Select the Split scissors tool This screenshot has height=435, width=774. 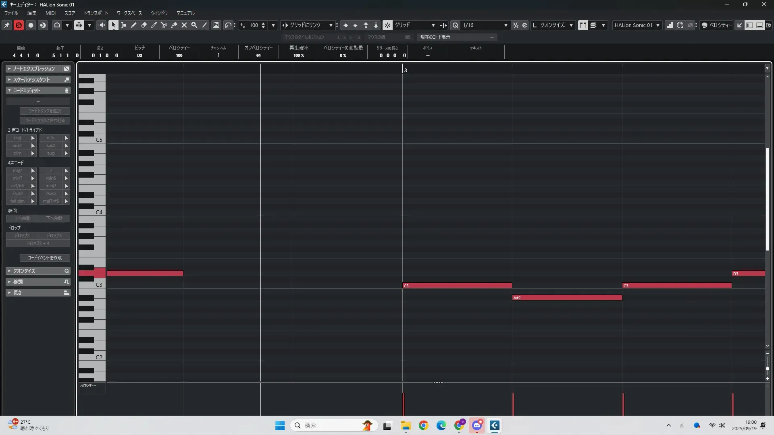tap(164, 25)
